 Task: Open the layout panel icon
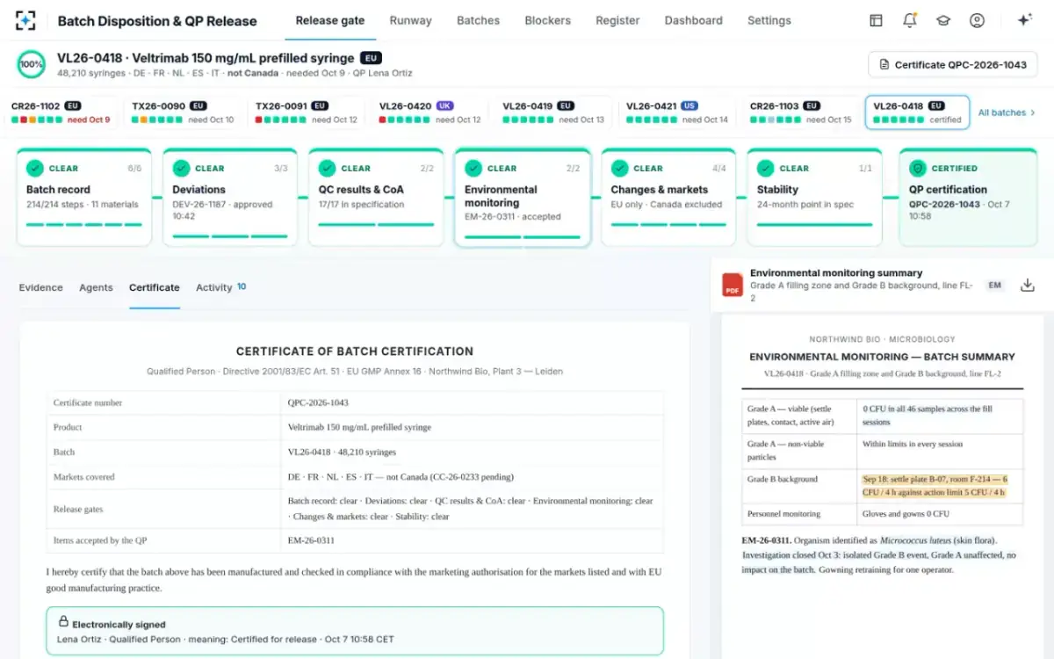coord(876,20)
